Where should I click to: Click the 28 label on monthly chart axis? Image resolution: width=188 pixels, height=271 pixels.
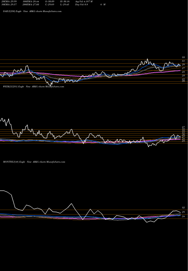(183, 212)
